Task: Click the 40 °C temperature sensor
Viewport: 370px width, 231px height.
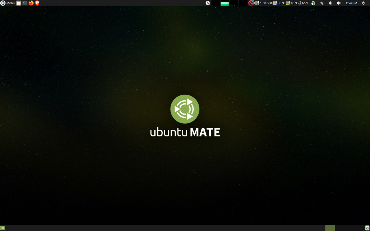Action: 292,3
